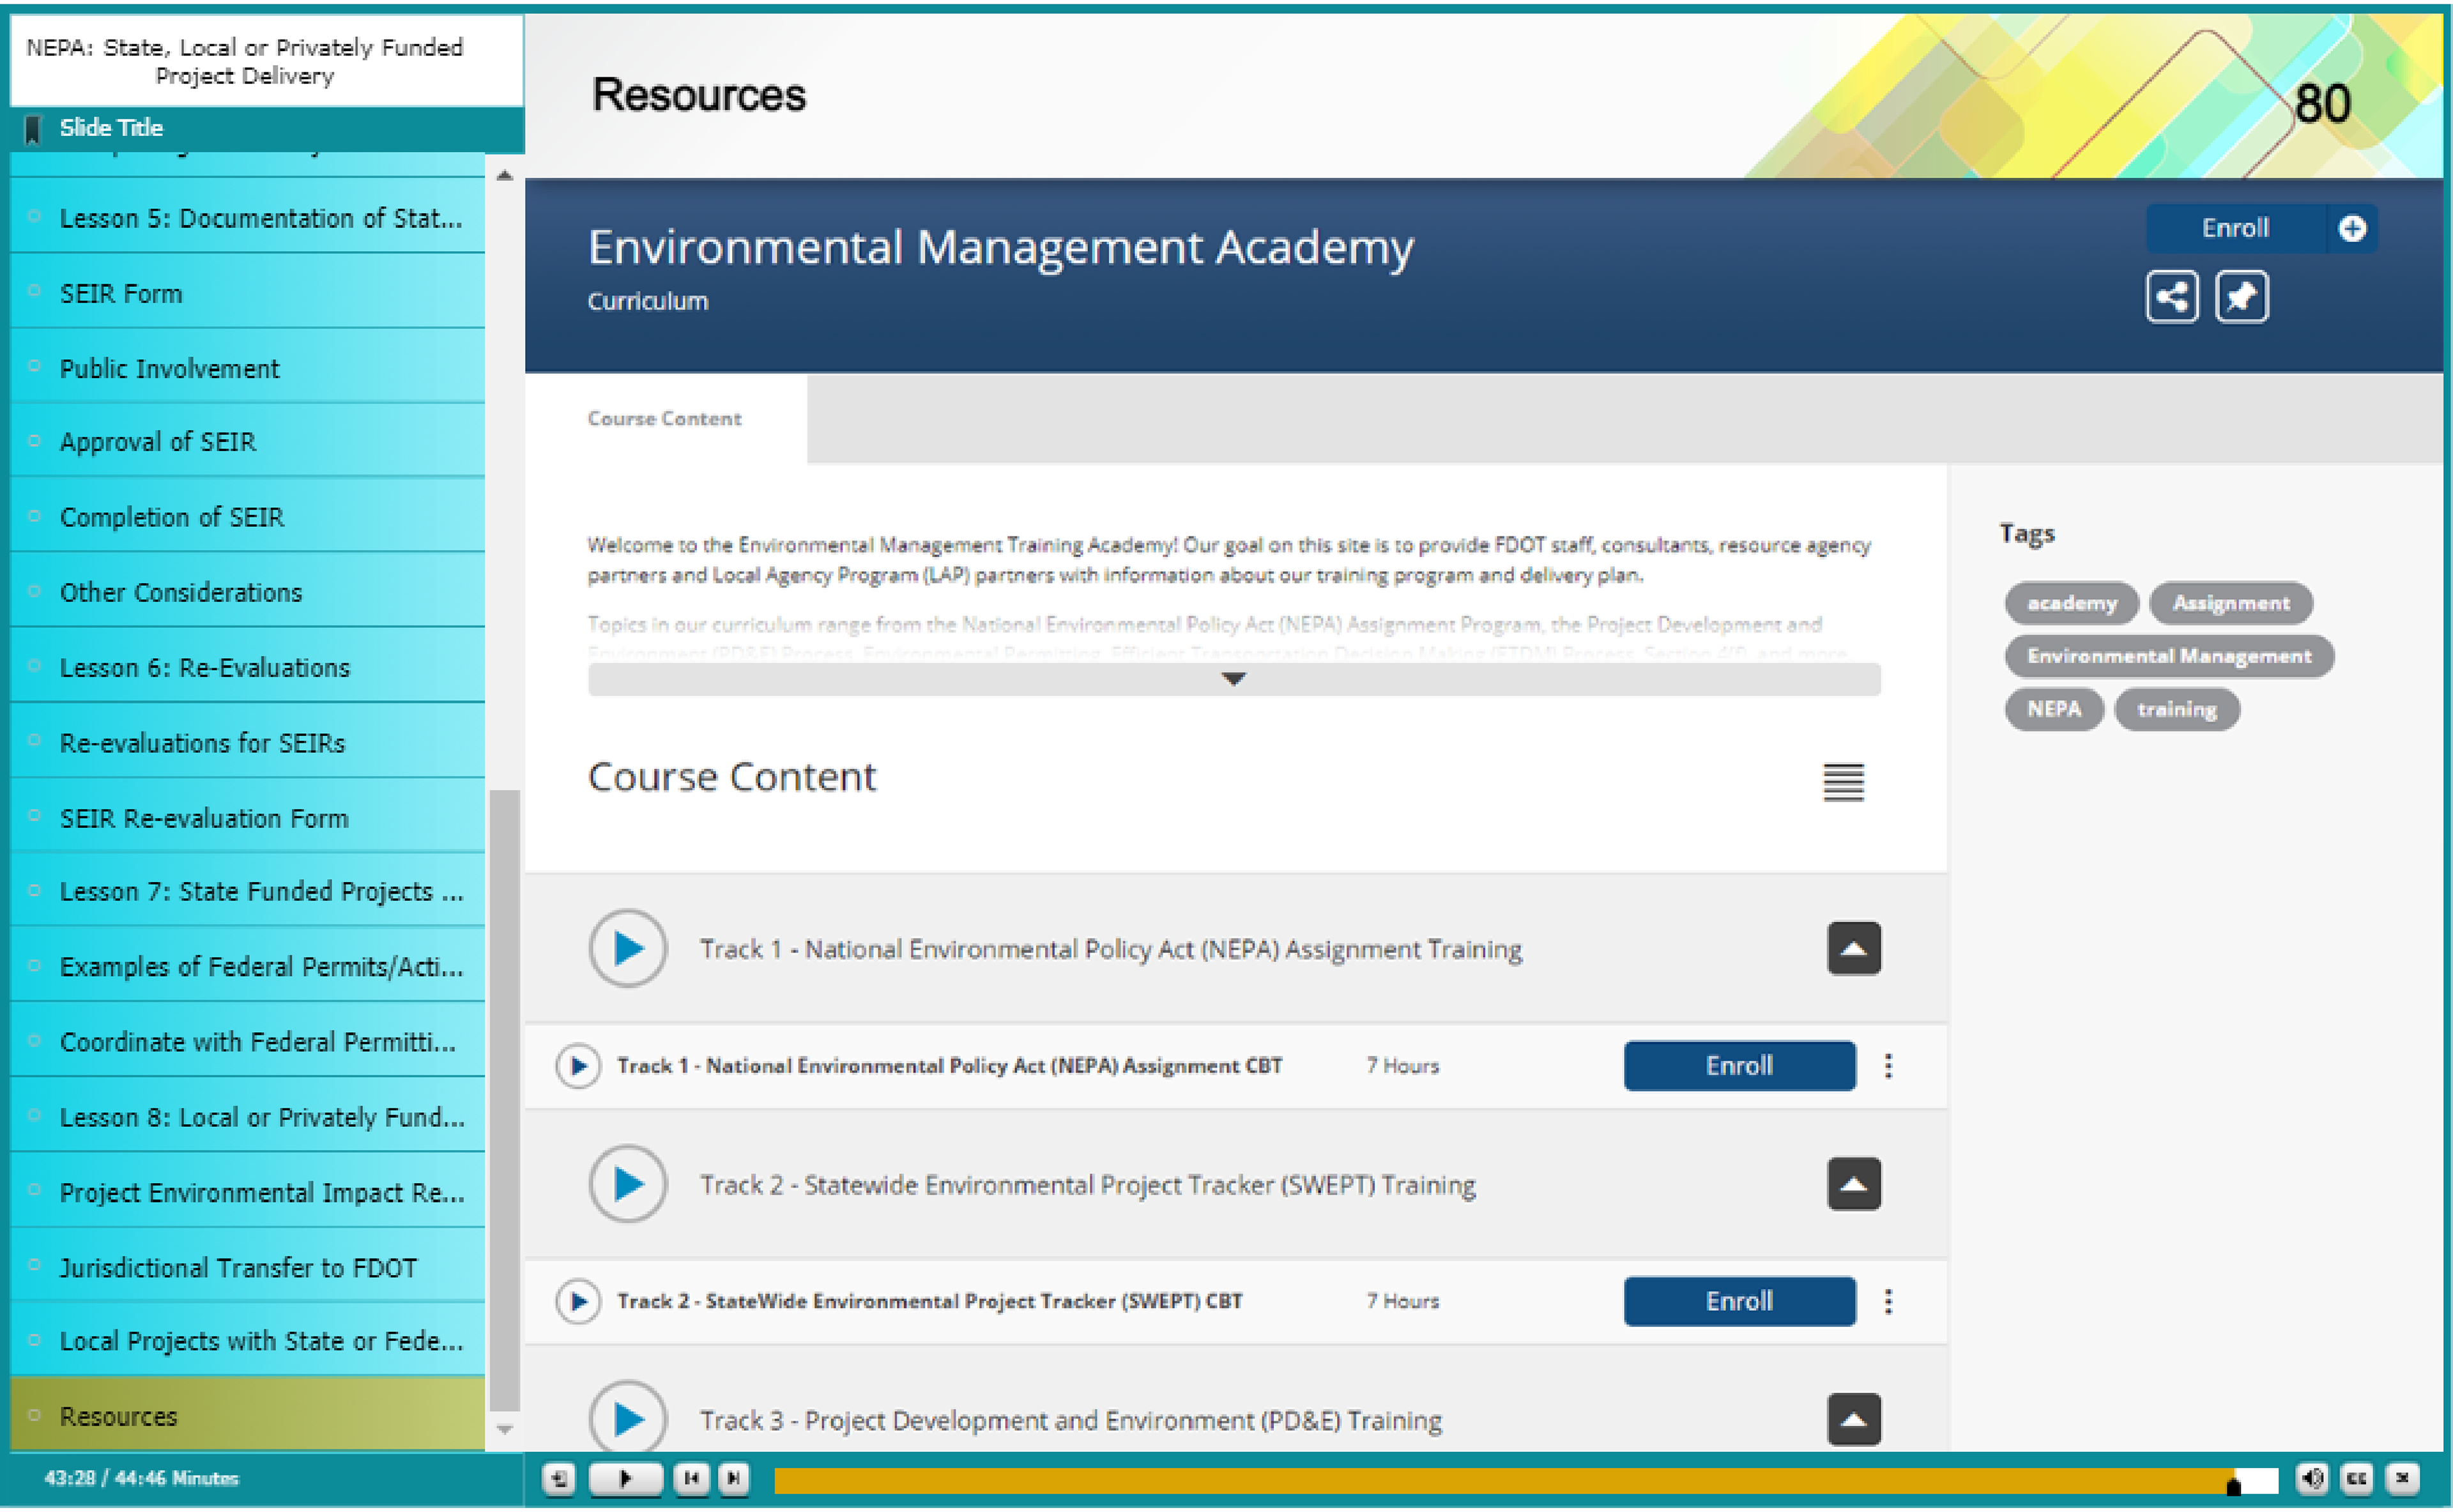Viewport: 2453px width, 1512px height.
Task: Click the Track 3 PD&E Training play icon
Action: click(x=628, y=1418)
